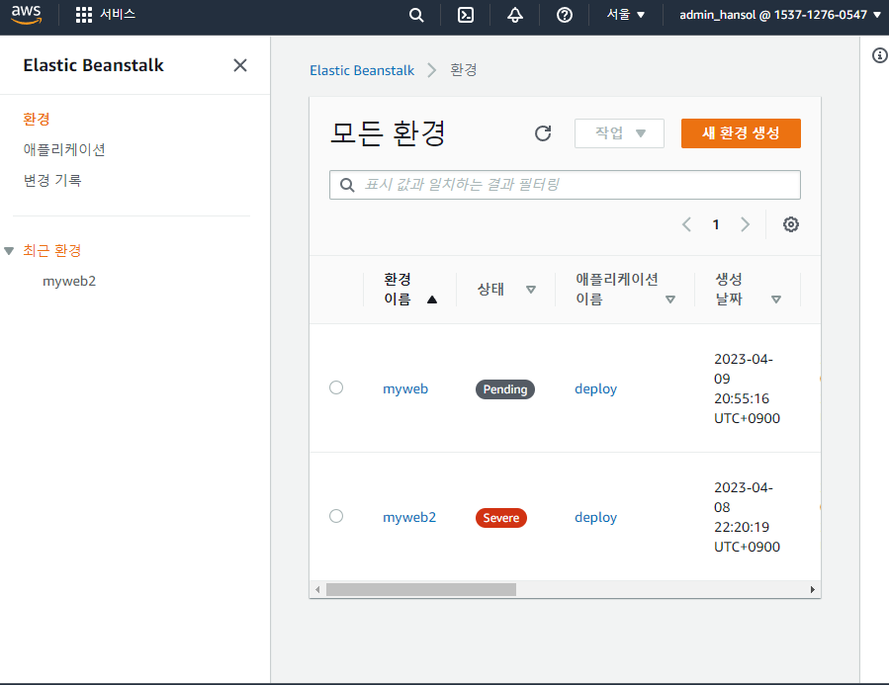Open table preferences gear icon

(790, 224)
